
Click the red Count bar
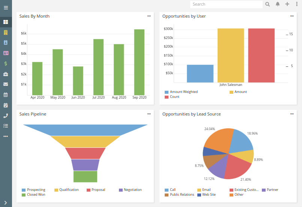[x=261, y=55]
